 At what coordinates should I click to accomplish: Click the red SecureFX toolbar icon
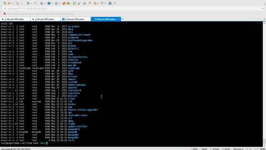pyautogui.click(x=64, y=3)
